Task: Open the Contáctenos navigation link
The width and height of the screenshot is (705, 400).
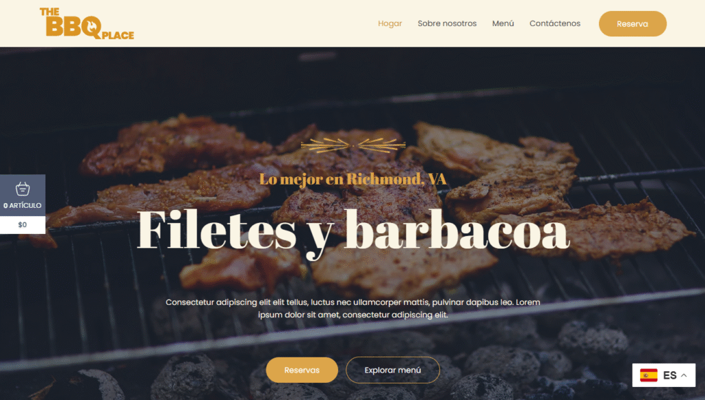Action: tap(555, 23)
